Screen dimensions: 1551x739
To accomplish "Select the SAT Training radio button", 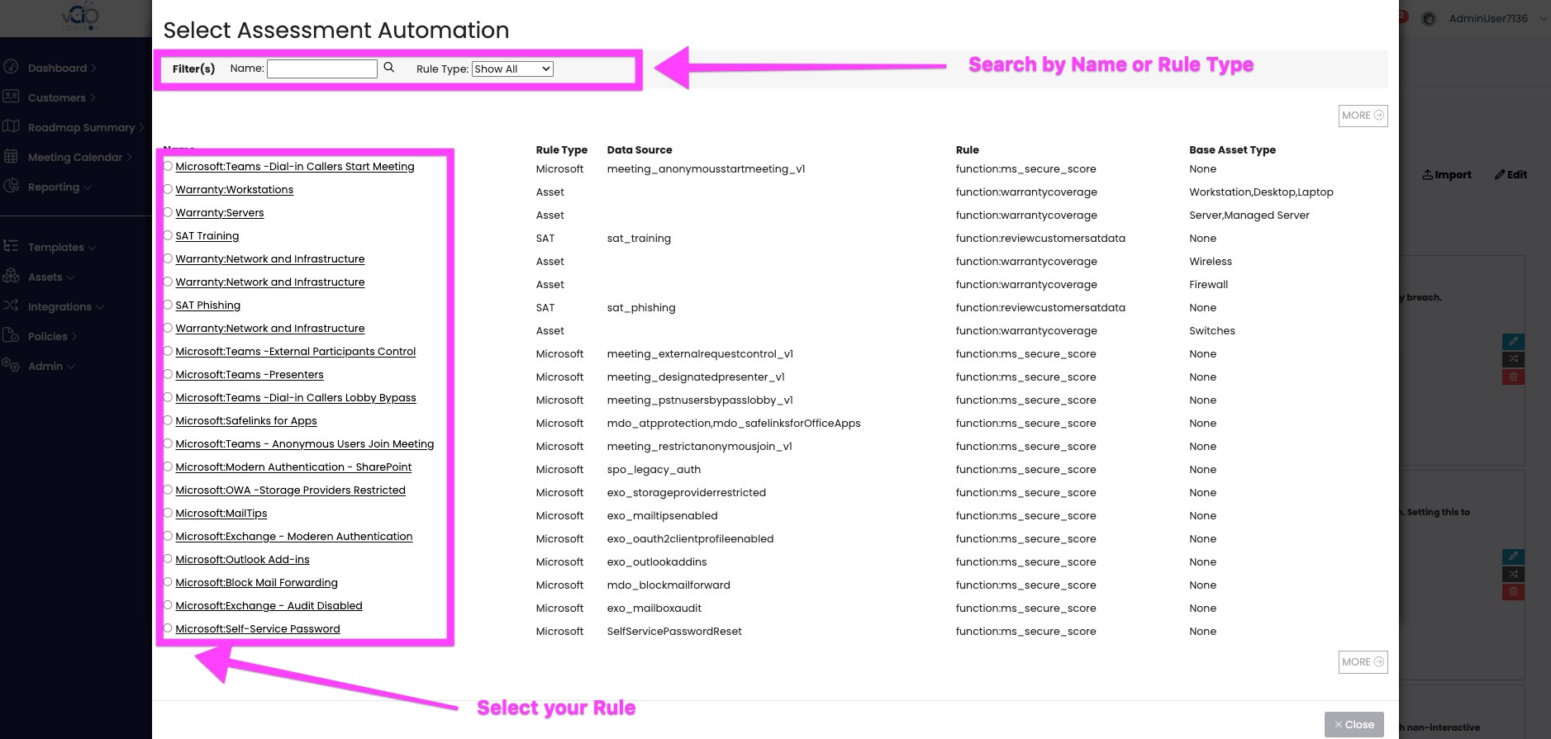I will [168, 235].
